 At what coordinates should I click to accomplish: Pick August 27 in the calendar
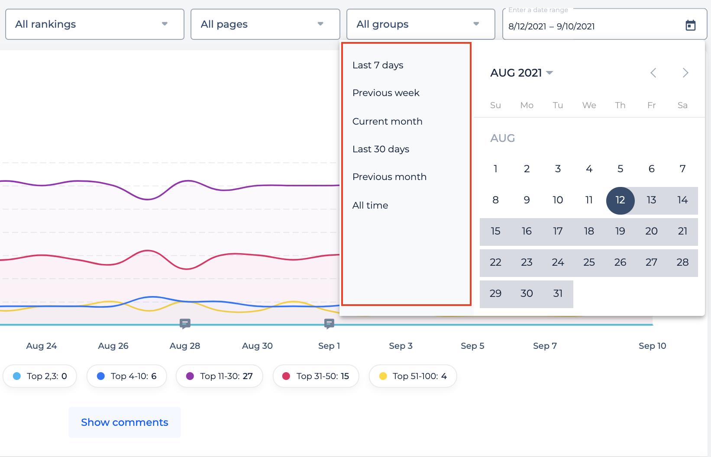click(x=651, y=262)
